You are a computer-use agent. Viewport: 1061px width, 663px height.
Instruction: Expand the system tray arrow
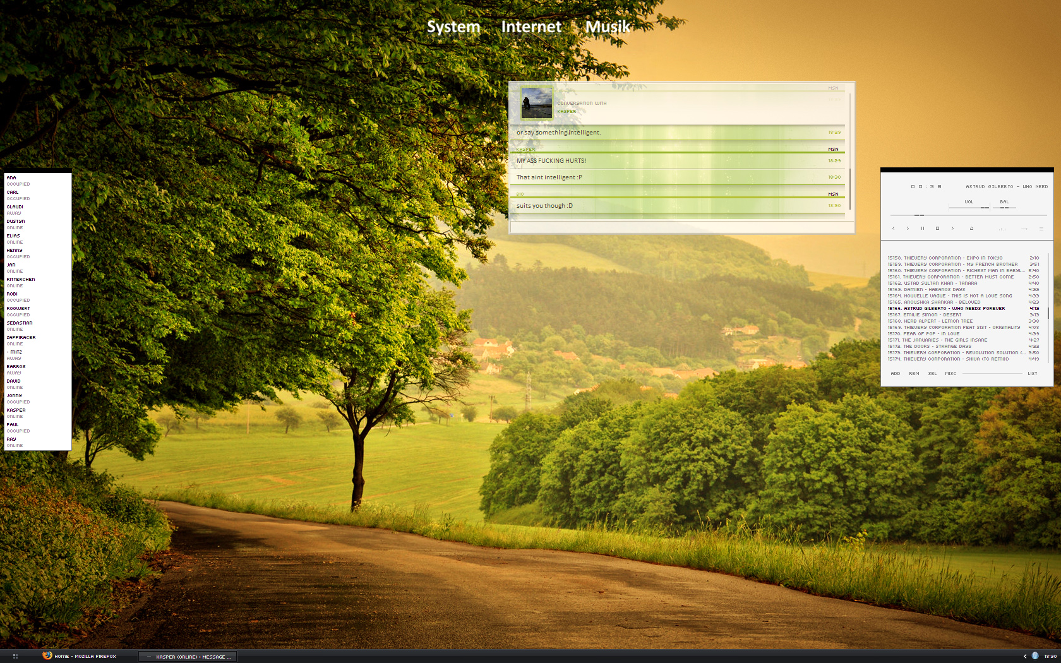(x=1025, y=657)
